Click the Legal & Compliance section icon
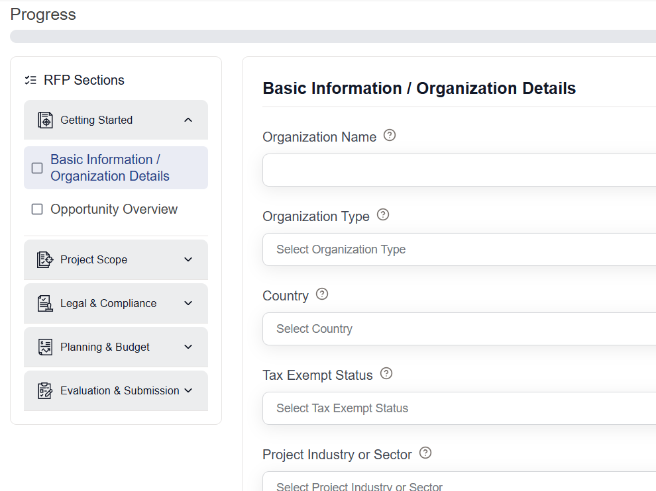The width and height of the screenshot is (656, 491). (x=45, y=303)
